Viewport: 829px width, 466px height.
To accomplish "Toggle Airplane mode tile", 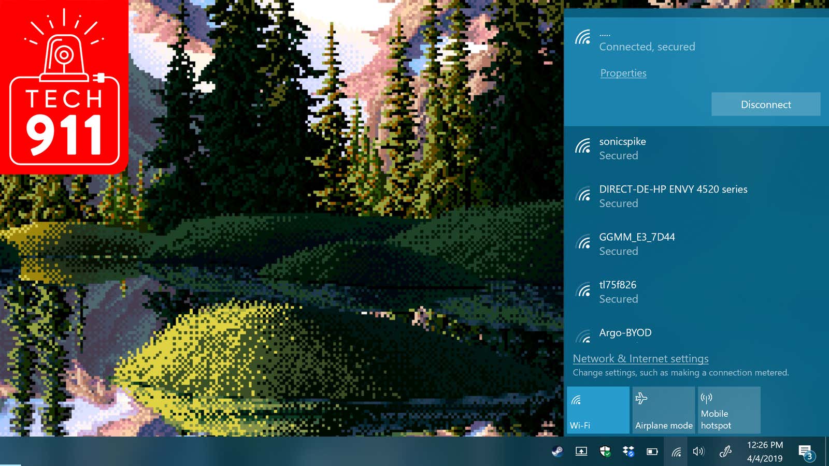I will 664,410.
